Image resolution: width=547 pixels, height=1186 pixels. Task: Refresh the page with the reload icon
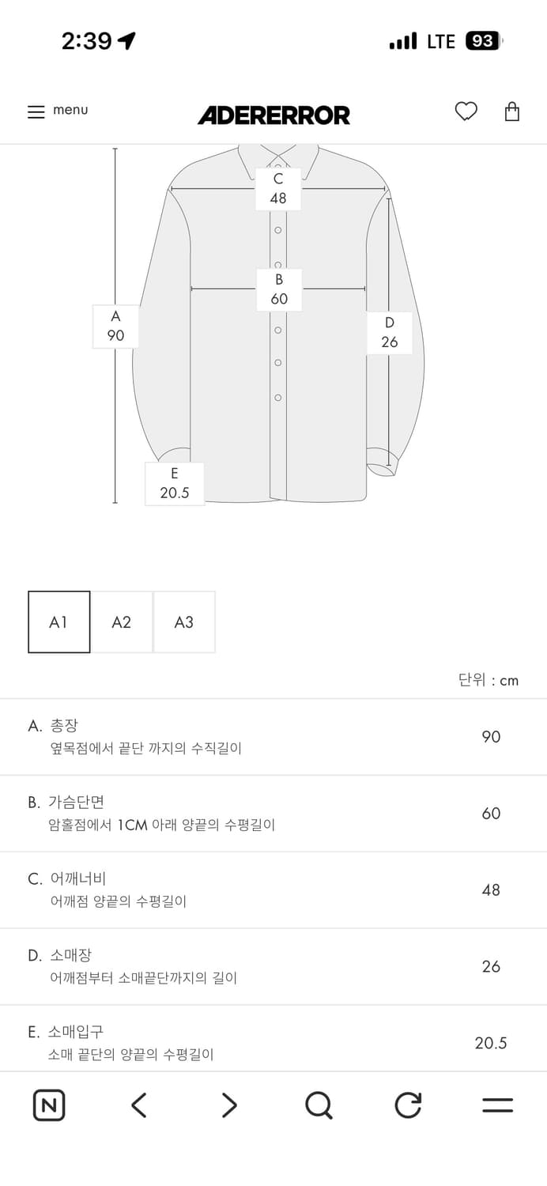(409, 1105)
